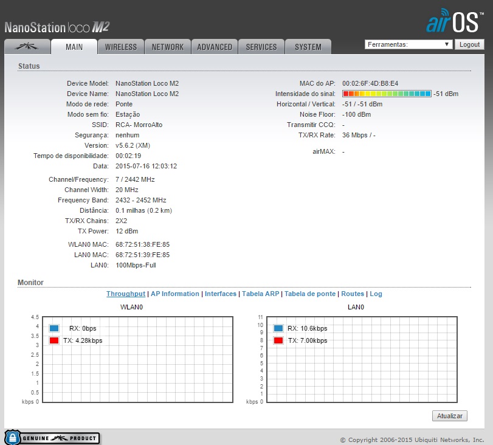
Task: Click the LAN0 throughput graph
Action: (x=362, y=359)
